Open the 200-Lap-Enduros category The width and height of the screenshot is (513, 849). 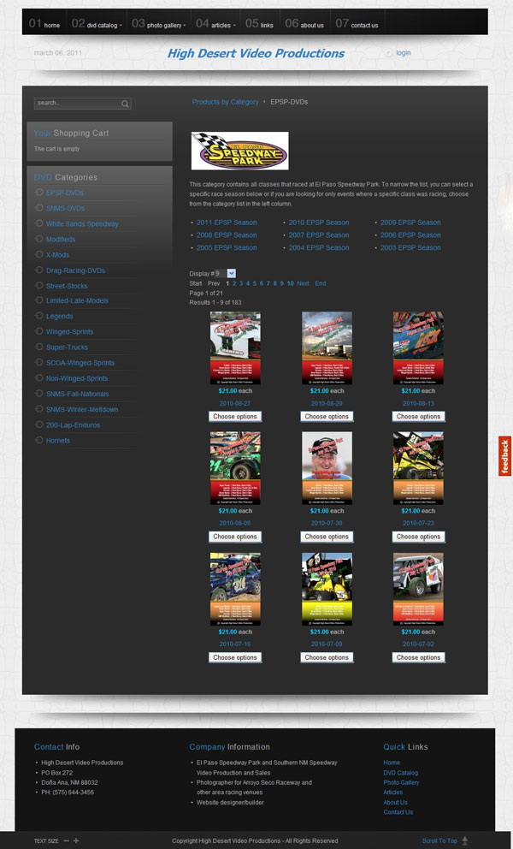[x=73, y=425]
